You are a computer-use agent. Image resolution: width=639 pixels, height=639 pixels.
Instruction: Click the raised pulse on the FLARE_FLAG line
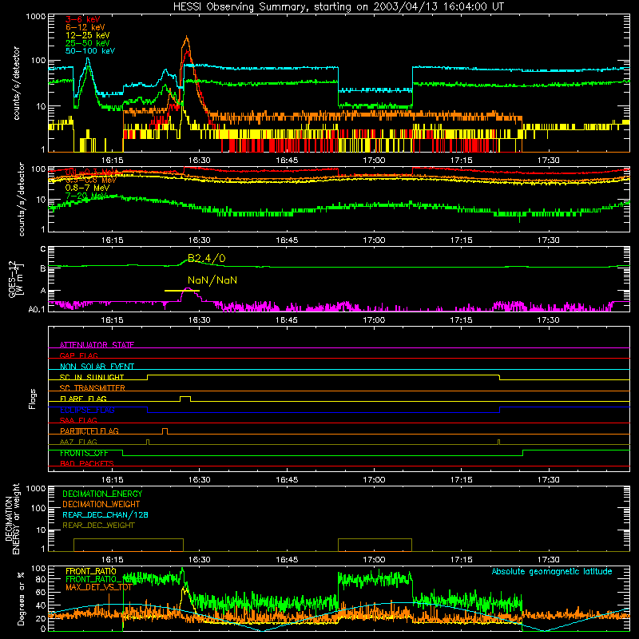coord(185,399)
